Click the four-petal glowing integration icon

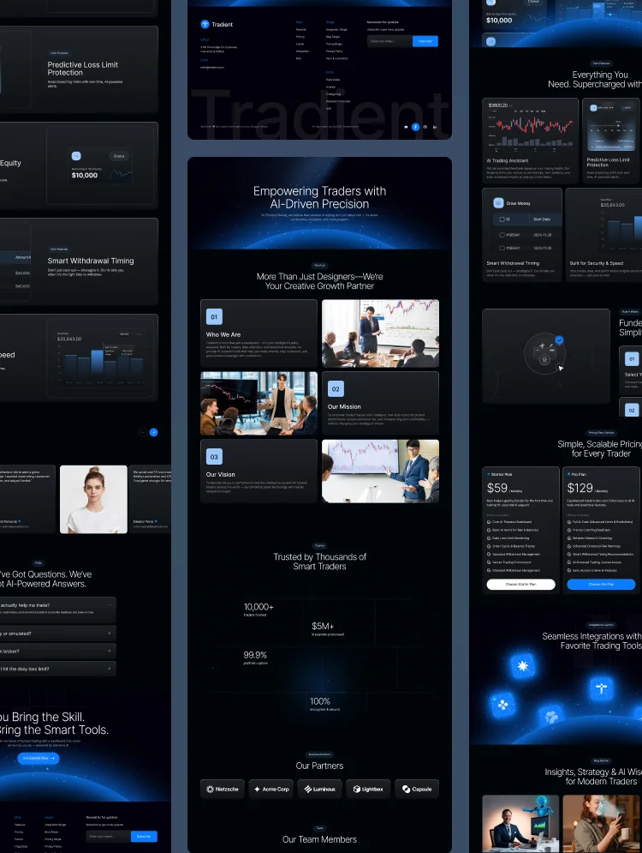pyautogui.click(x=503, y=706)
